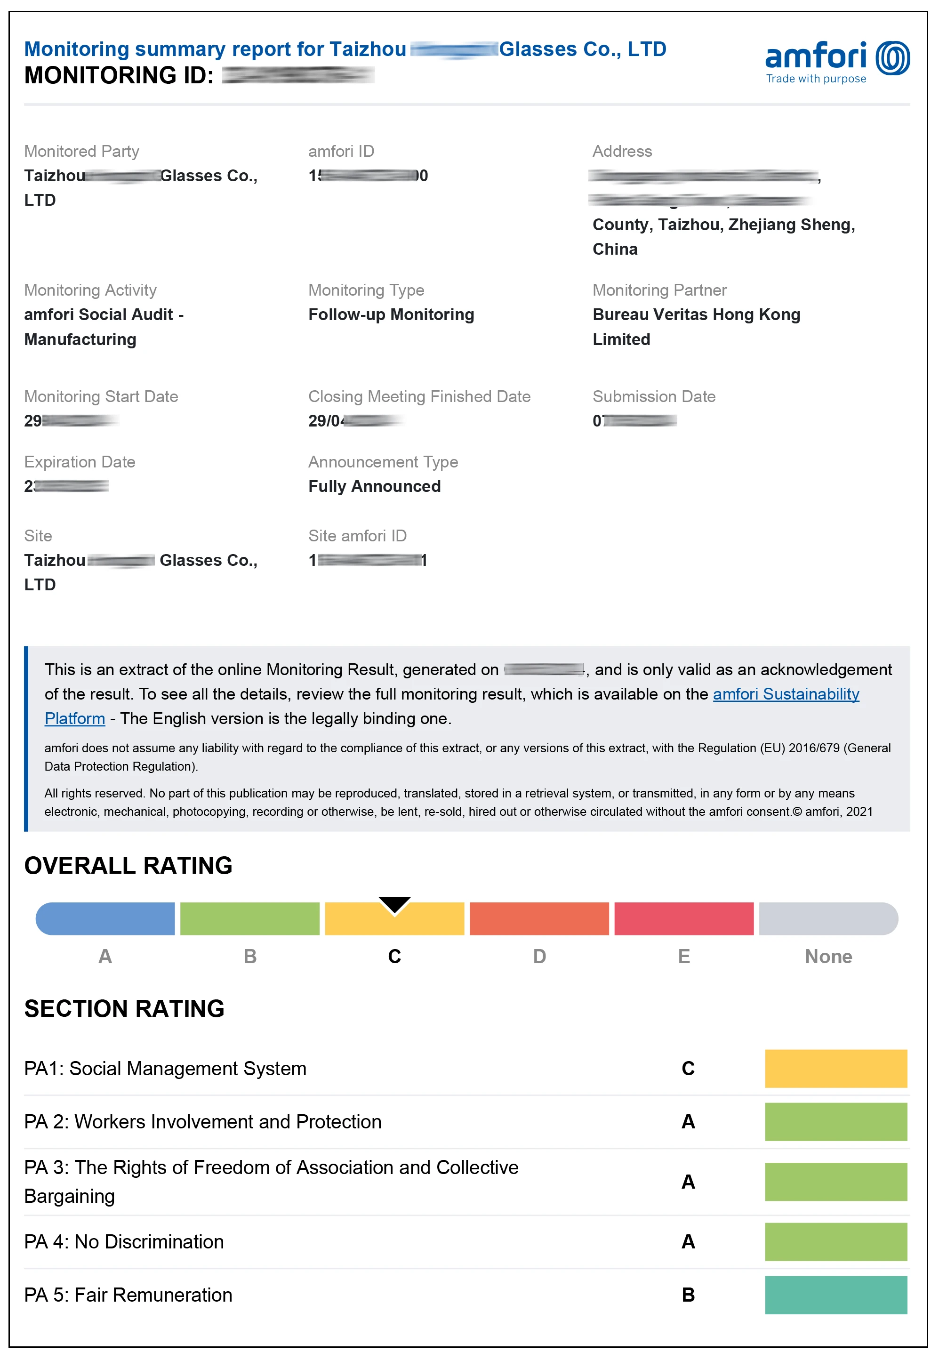Click the PA 5: Fair Remuneration row
This screenshot has width=939, height=1360.
point(128,1295)
